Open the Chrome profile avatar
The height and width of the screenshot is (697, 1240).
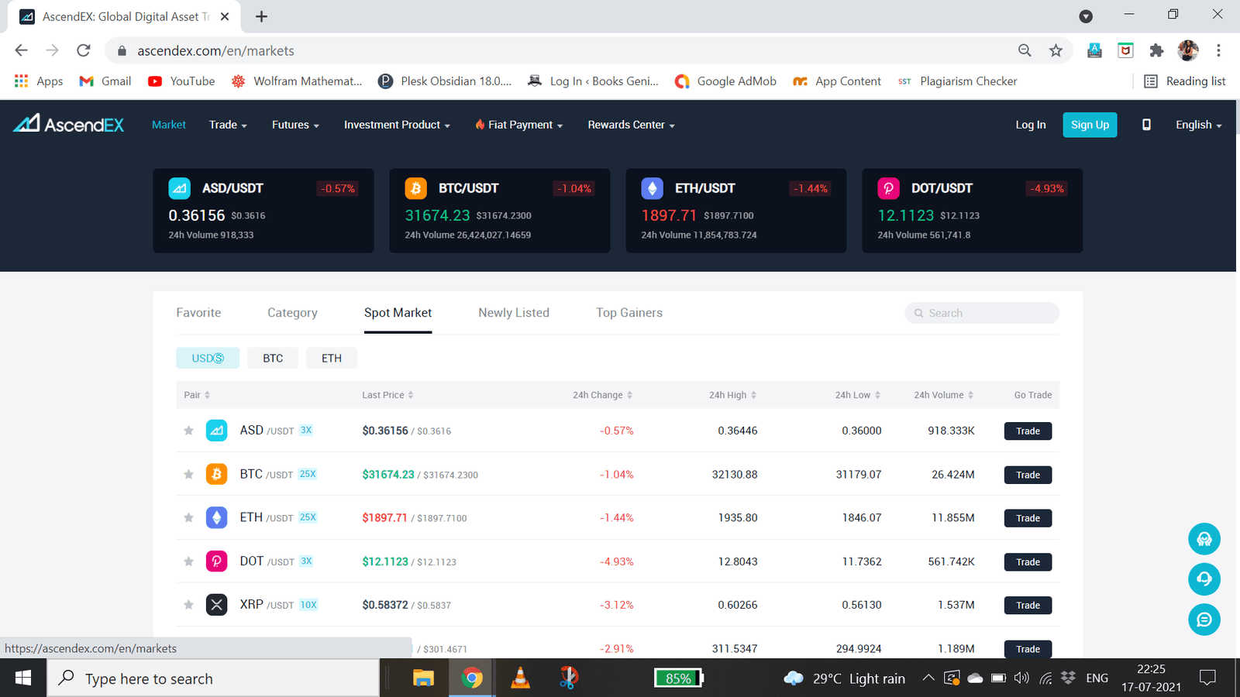point(1188,50)
